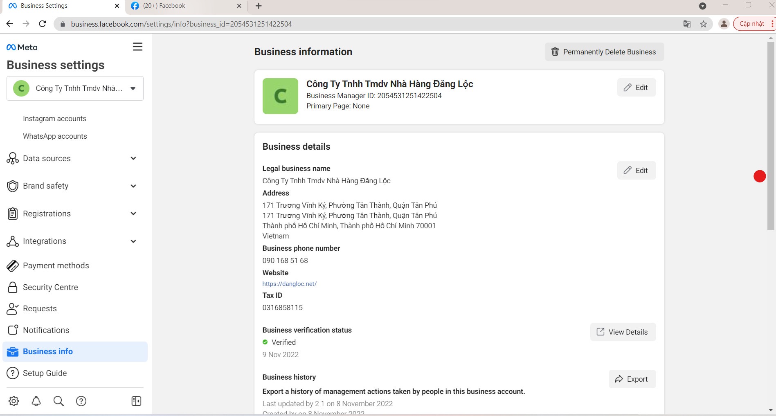Image resolution: width=776 pixels, height=416 pixels.
Task: Close the (20+) Facebook tab
Action: (x=239, y=6)
